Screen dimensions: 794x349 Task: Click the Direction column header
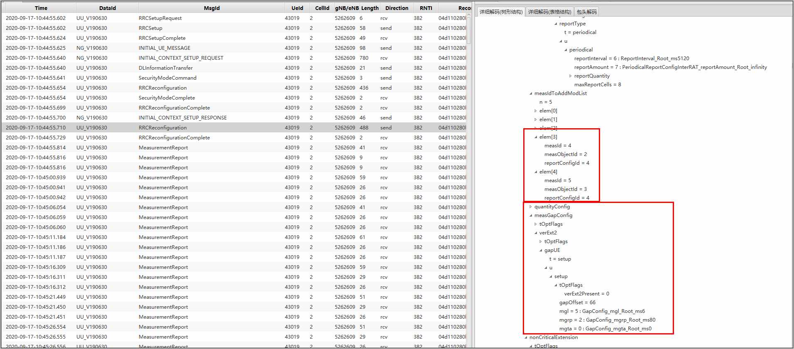[x=397, y=8]
